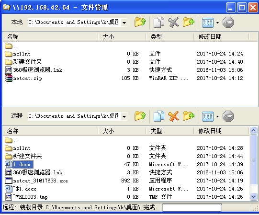Select remote nc11nt folder

pos(18,148)
